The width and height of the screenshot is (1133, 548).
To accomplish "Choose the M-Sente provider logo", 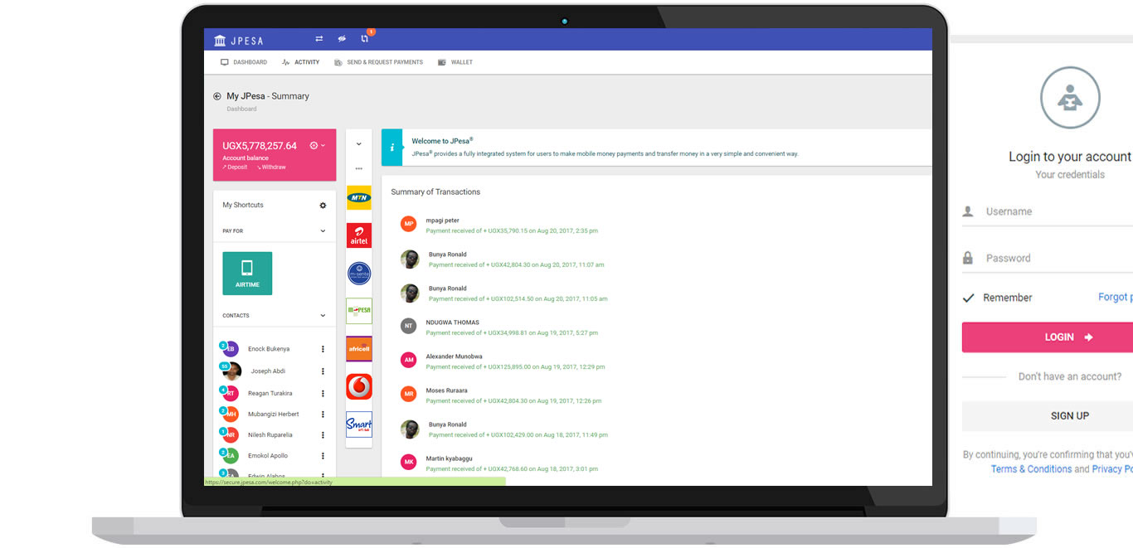I will 359,274.
